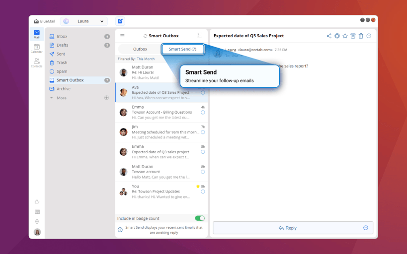Open Re: Towson Project Updates from You
407x254 pixels.
161,191
